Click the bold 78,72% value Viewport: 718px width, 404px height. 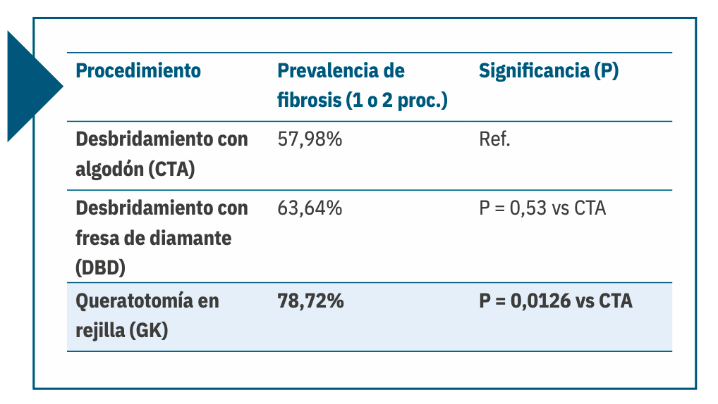[x=310, y=301]
